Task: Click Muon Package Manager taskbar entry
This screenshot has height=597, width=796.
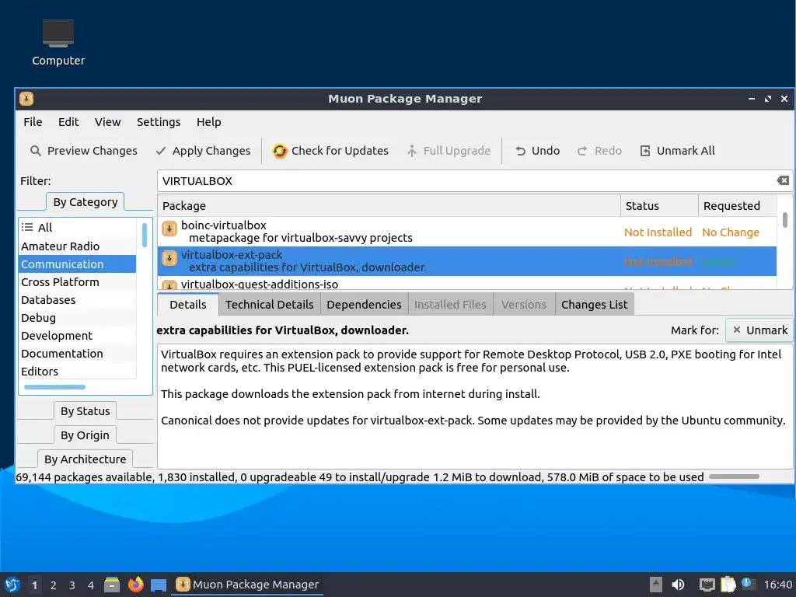Action: (247, 585)
